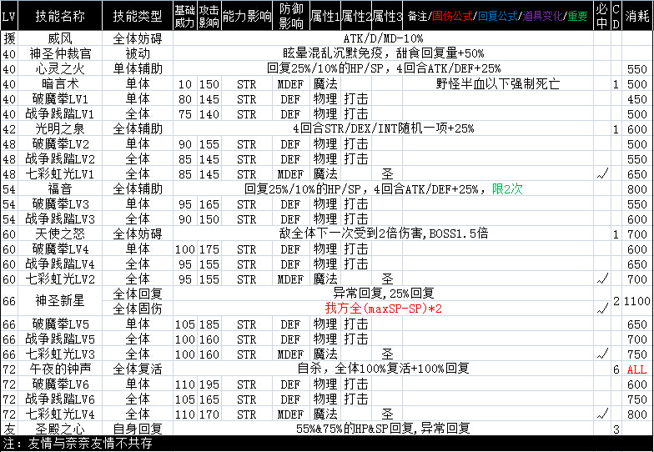Select the 属性1 column header
Screen dimensions: 654x452
point(325,16)
